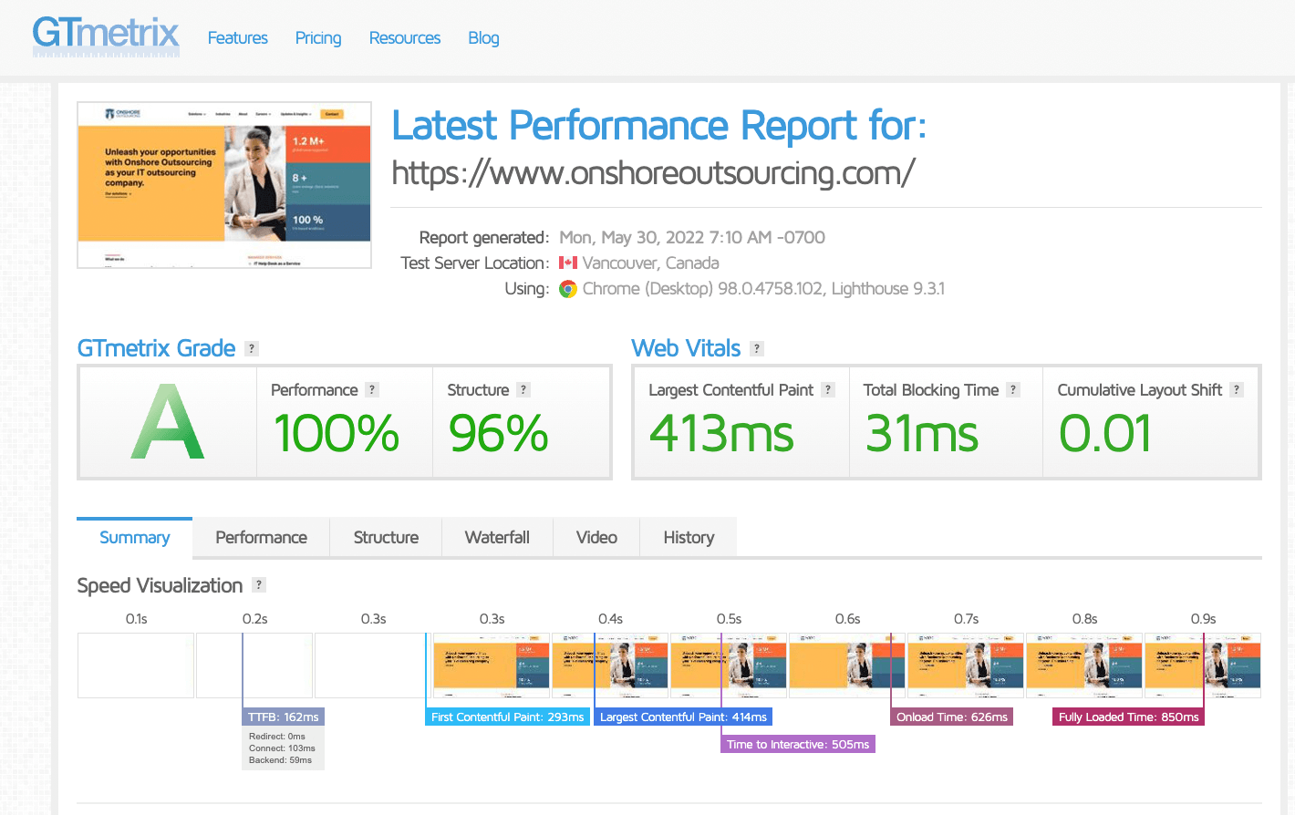Go to the Blog
The height and width of the screenshot is (815, 1295).
pyautogui.click(x=483, y=38)
